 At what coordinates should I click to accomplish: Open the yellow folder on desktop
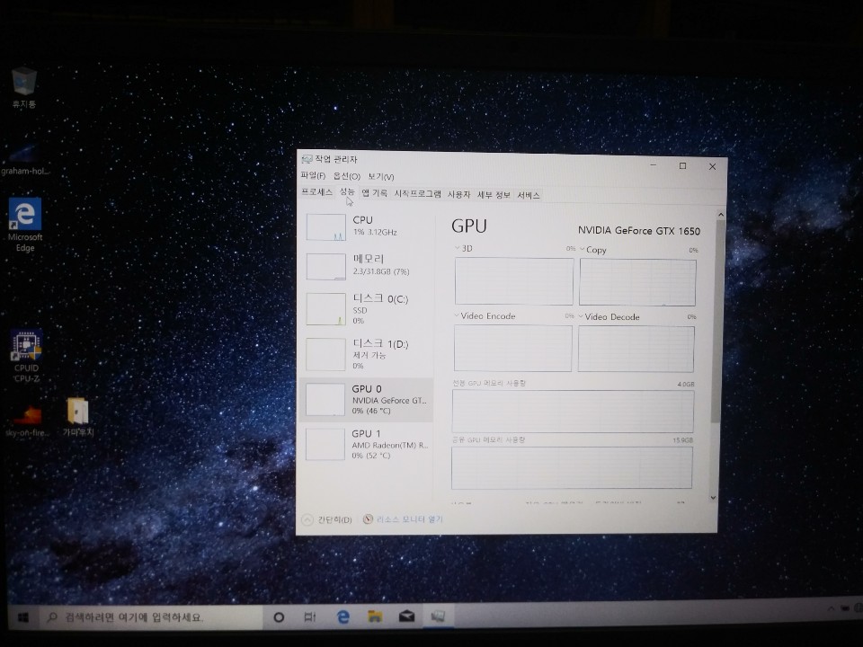(x=77, y=416)
